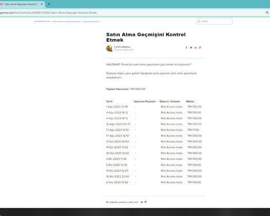270x216 pixels.
Task: Share article via Facebook icon
Action: click(186, 47)
